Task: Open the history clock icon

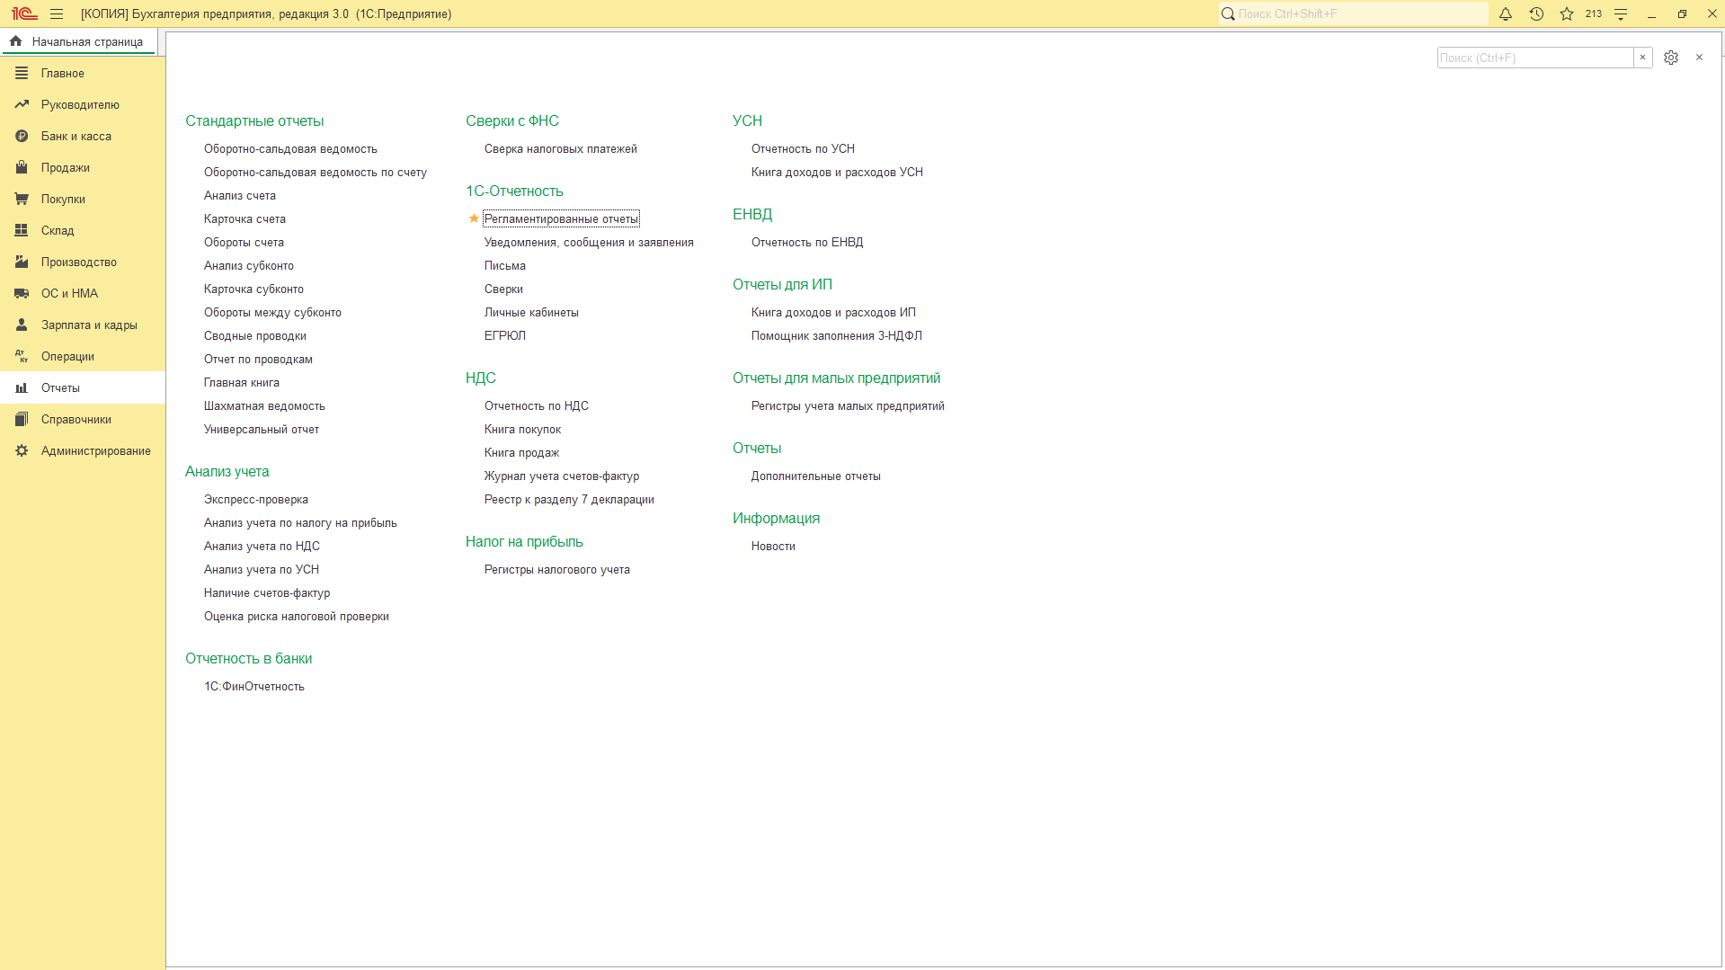Action: pyautogui.click(x=1536, y=13)
